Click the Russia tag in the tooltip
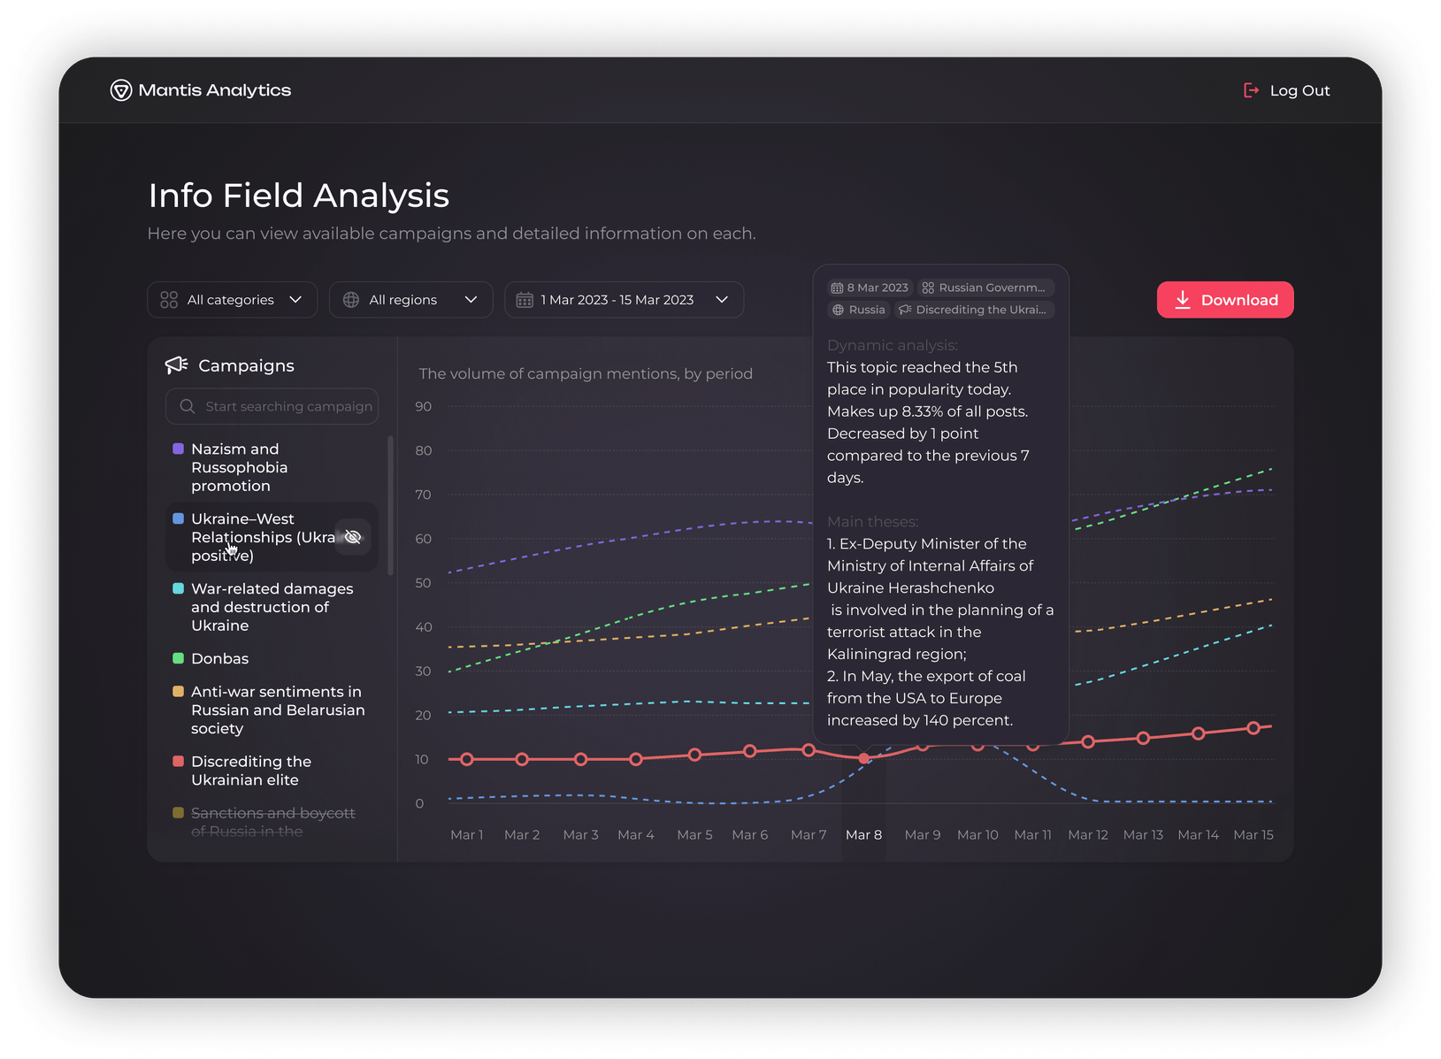The width and height of the screenshot is (1441, 1059). [x=857, y=310]
